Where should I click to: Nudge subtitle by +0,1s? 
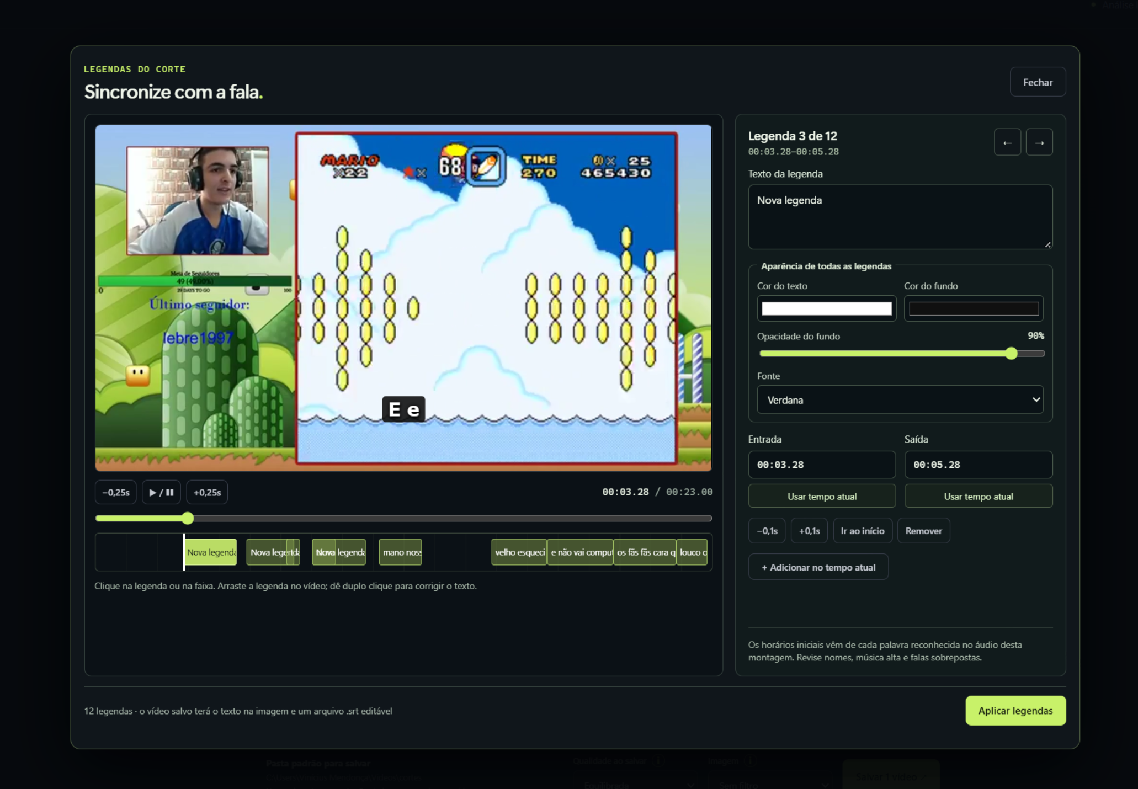[x=809, y=531]
